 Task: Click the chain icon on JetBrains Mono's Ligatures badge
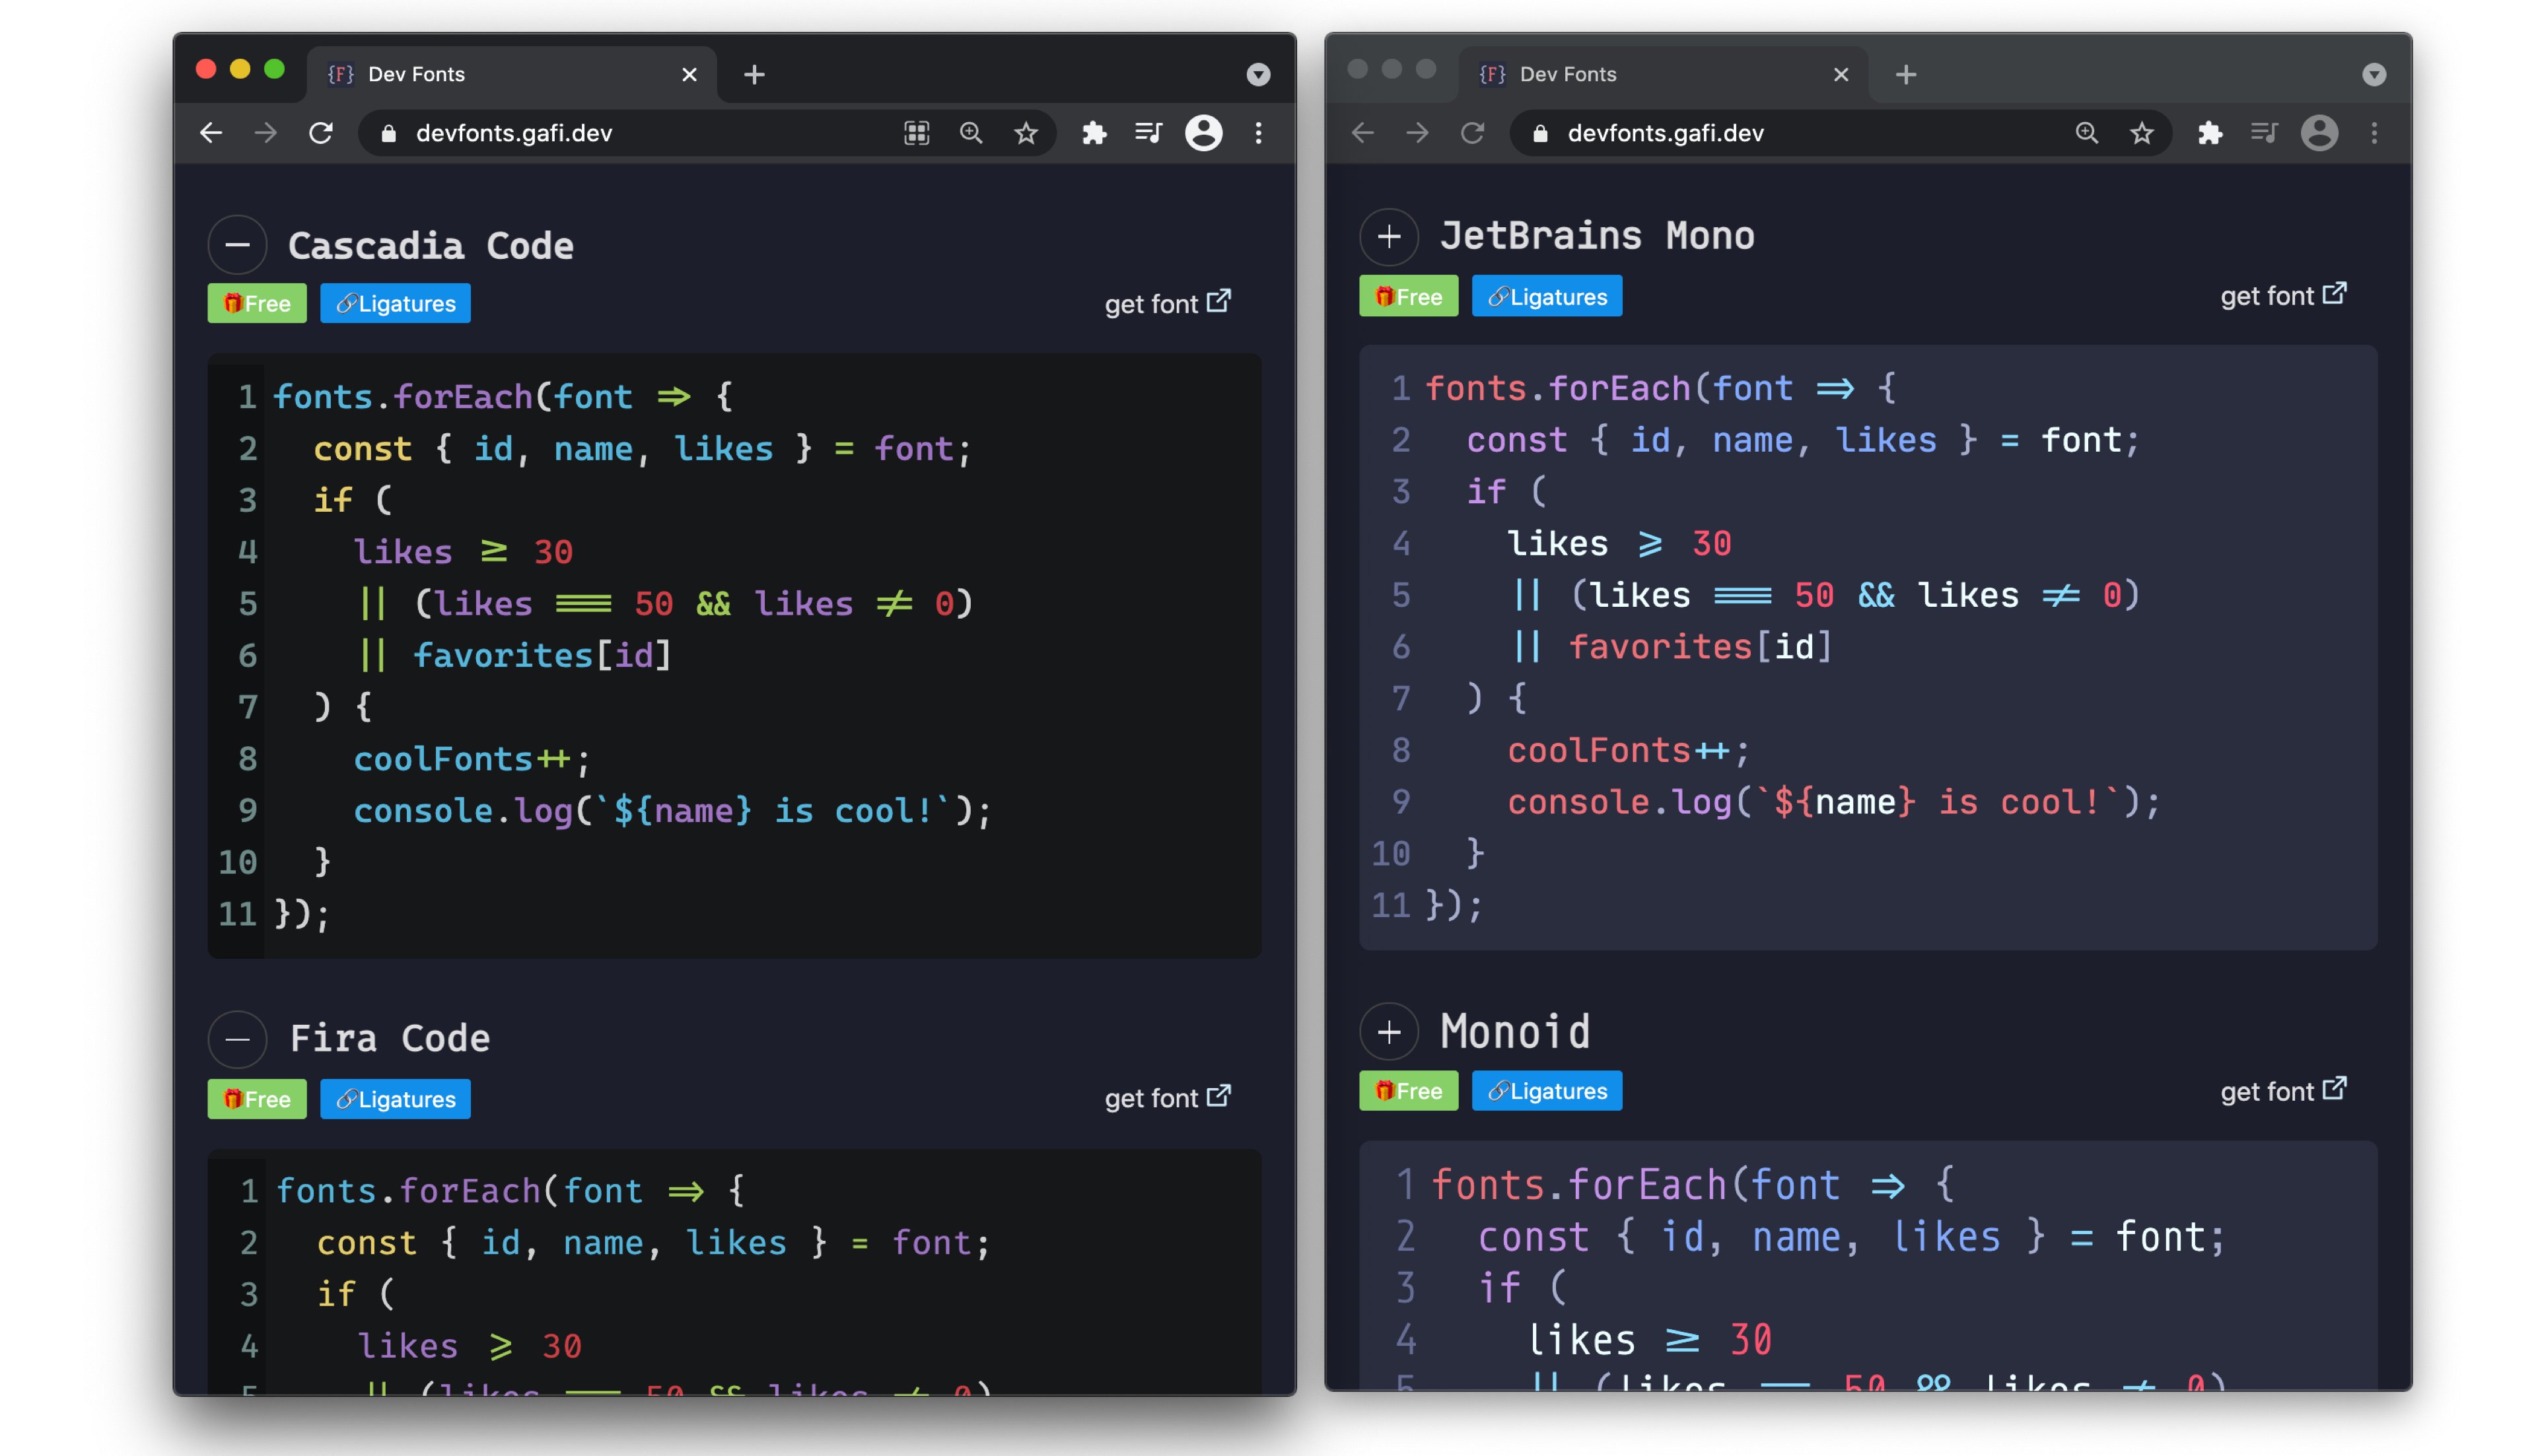[x=1500, y=296]
